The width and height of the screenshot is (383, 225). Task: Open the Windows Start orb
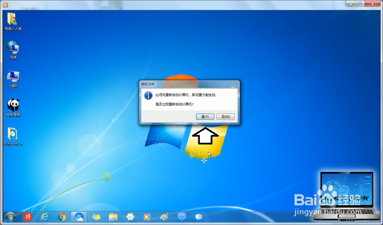(10, 217)
